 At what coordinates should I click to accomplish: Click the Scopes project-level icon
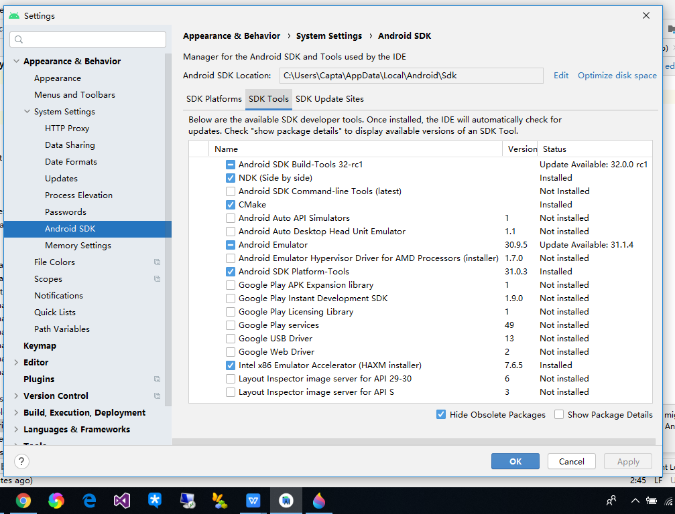pyautogui.click(x=157, y=279)
